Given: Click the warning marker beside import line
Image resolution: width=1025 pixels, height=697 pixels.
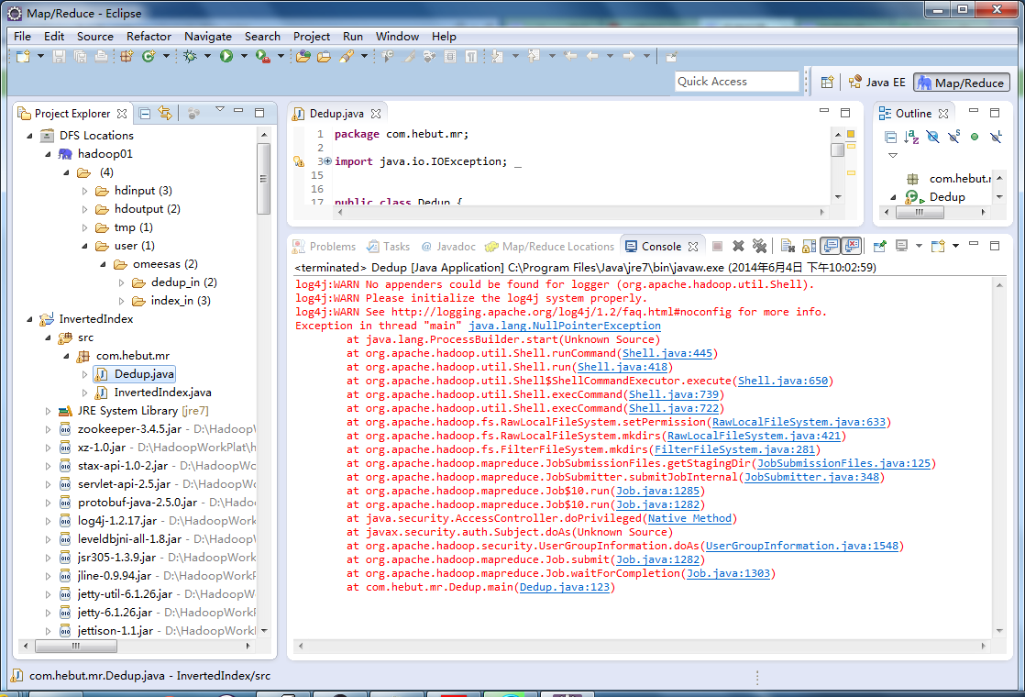Looking at the screenshot, I should click(x=299, y=161).
